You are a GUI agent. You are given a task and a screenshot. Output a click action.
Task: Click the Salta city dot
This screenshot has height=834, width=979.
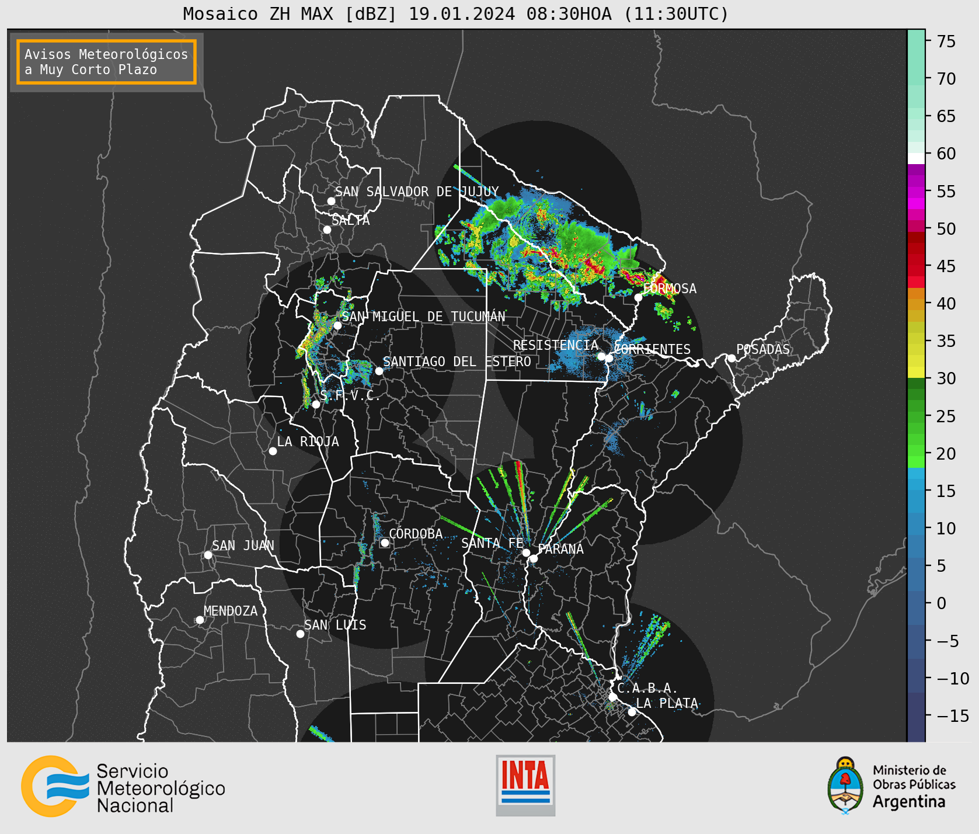click(328, 230)
